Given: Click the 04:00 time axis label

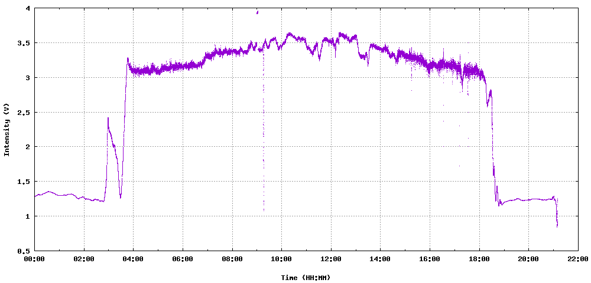Looking at the screenshot, I should click(134, 259).
